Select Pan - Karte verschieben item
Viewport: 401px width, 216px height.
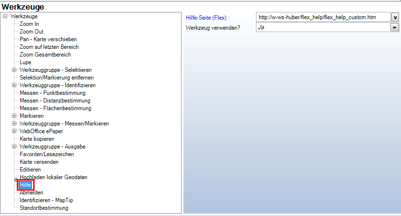(x=48, y=39)
